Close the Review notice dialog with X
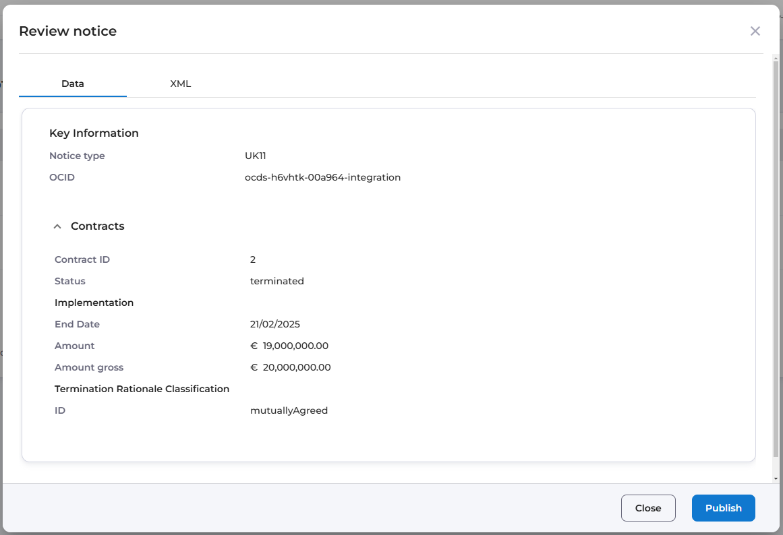This screenshot has height=535, width=783. click(755, 31)
